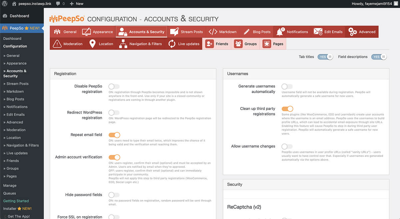Click the Blog Posts pencil icon
The width and height of the screenshot is (400, 219).
coord(247,32)
